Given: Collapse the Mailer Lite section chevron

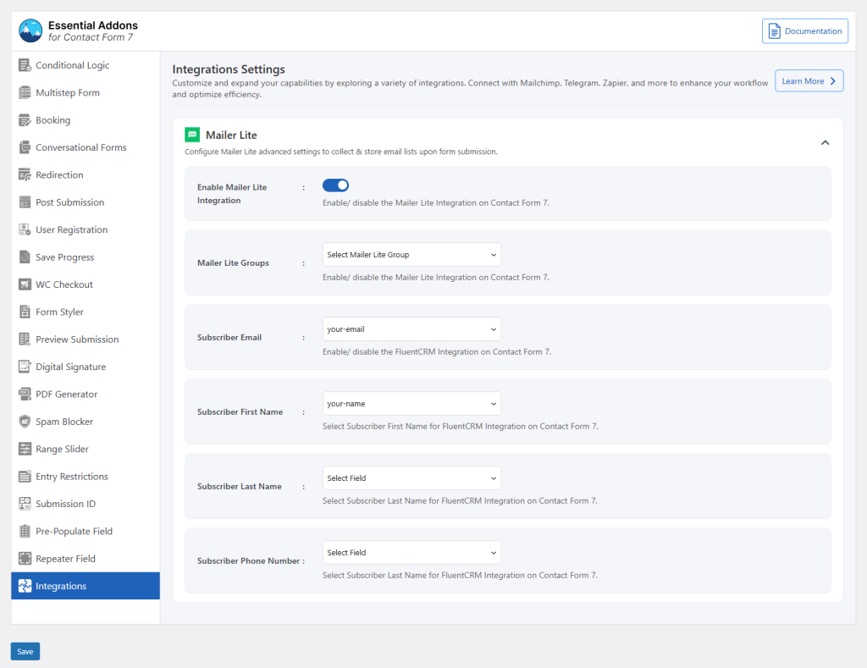Looking at the screenshot, I should (825, 143).
